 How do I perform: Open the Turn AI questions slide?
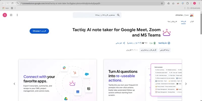143,80
